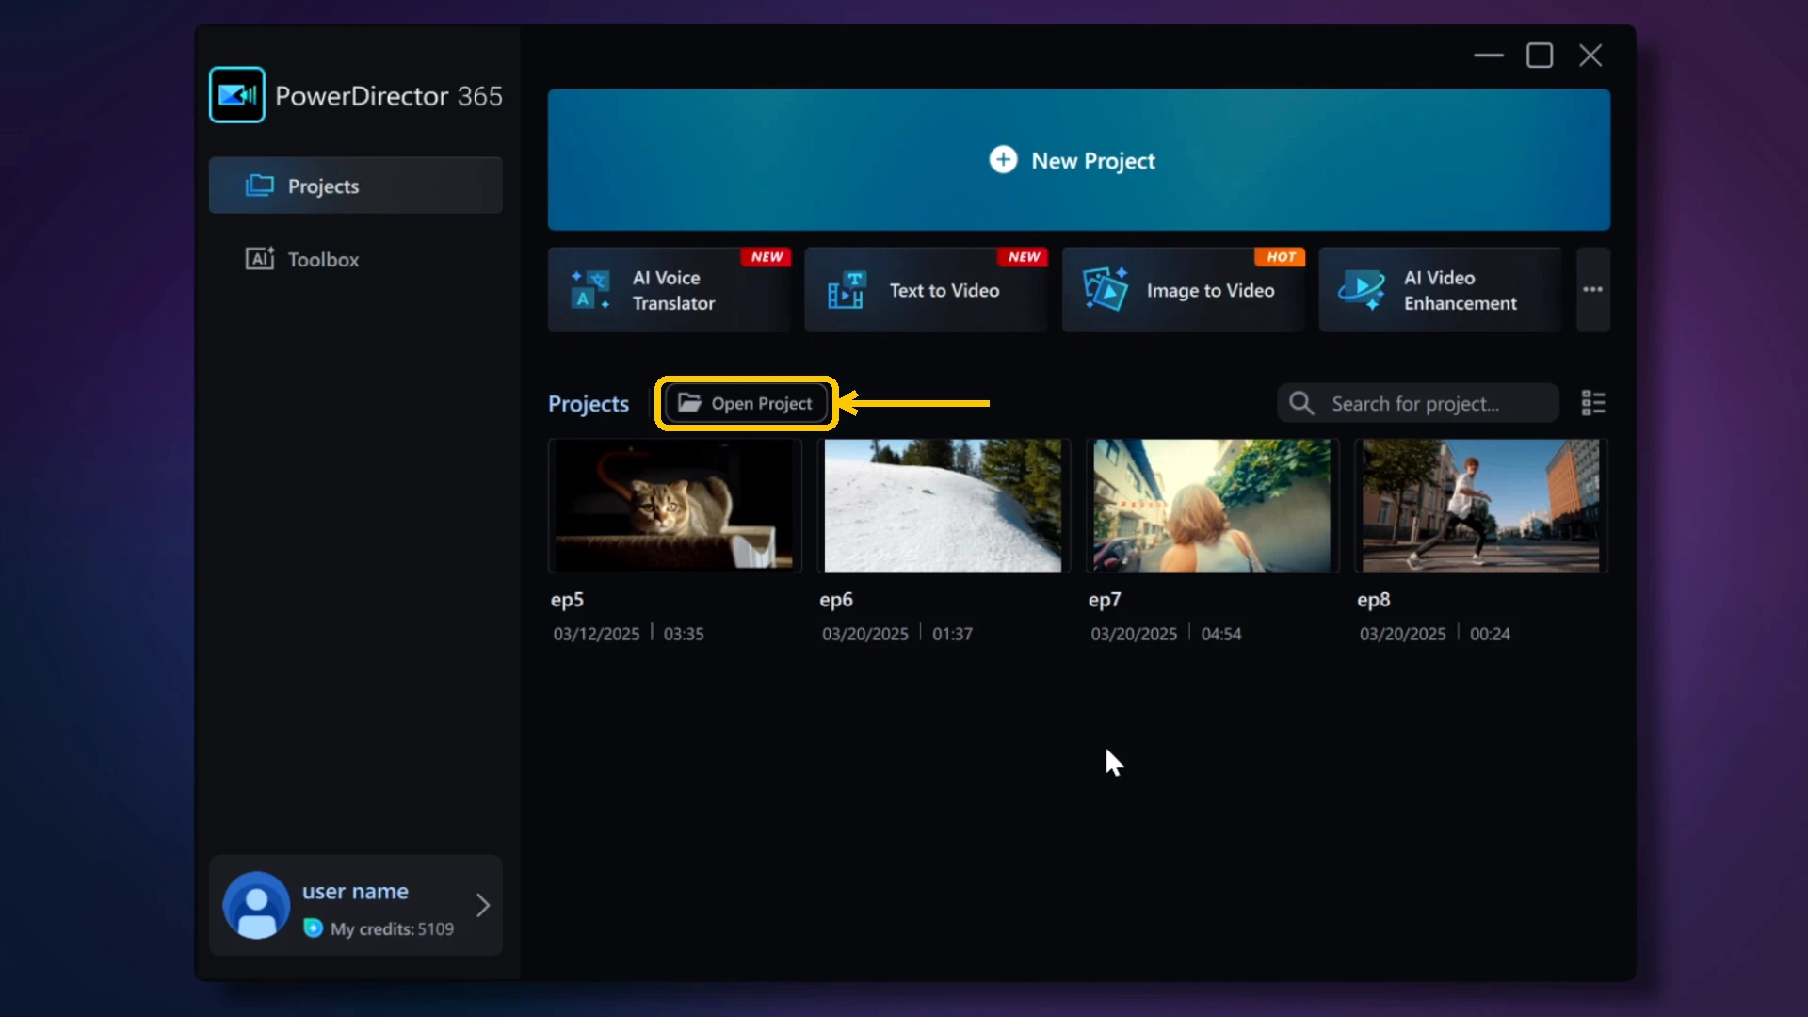Click the AI Video Enhancement icon
The image size is (1808, 1017).
point(1362,290)
